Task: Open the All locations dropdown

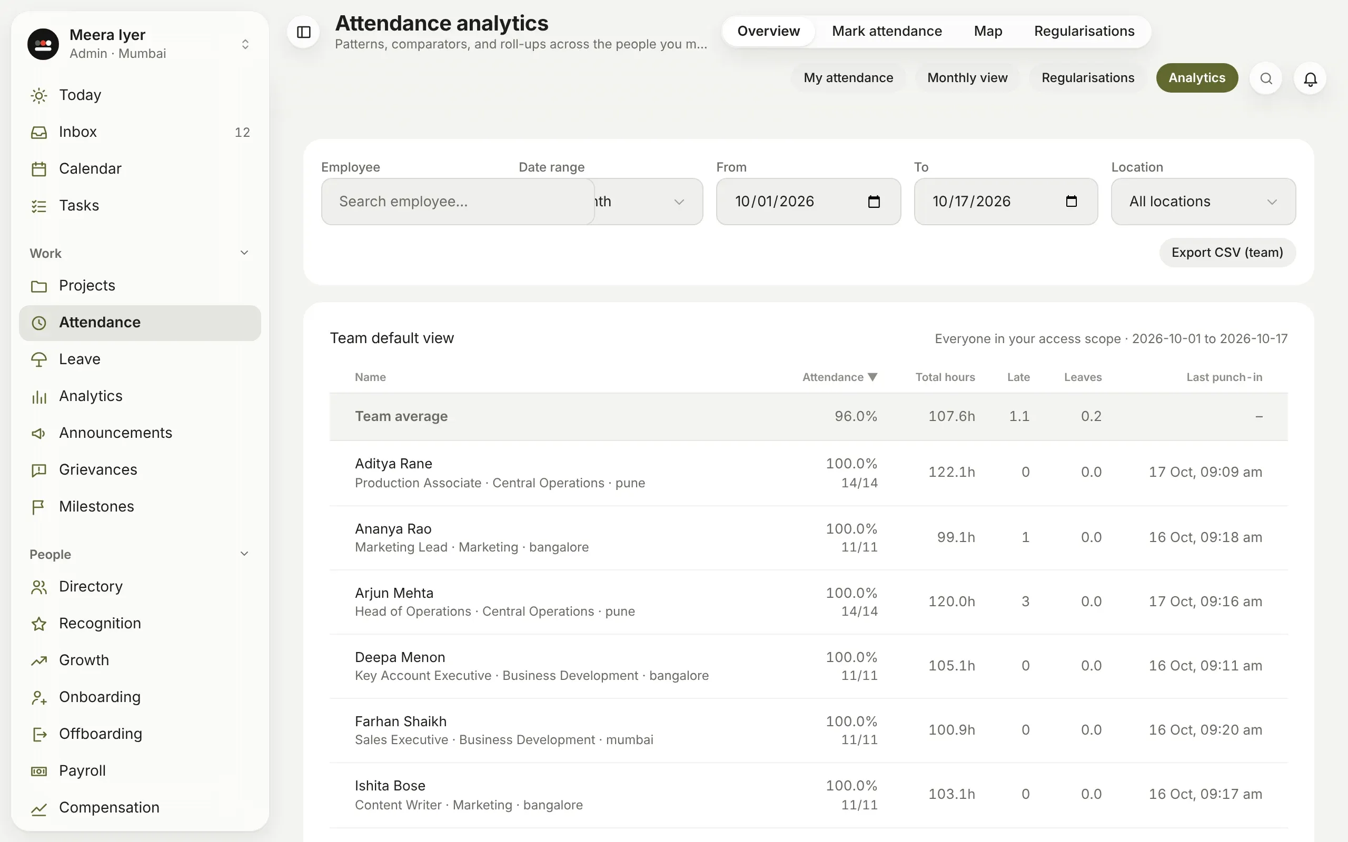Action: pyautogui.click(x=1203, y=202)
